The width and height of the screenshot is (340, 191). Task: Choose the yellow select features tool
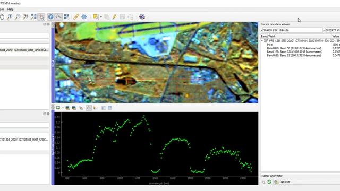point(96,16)
